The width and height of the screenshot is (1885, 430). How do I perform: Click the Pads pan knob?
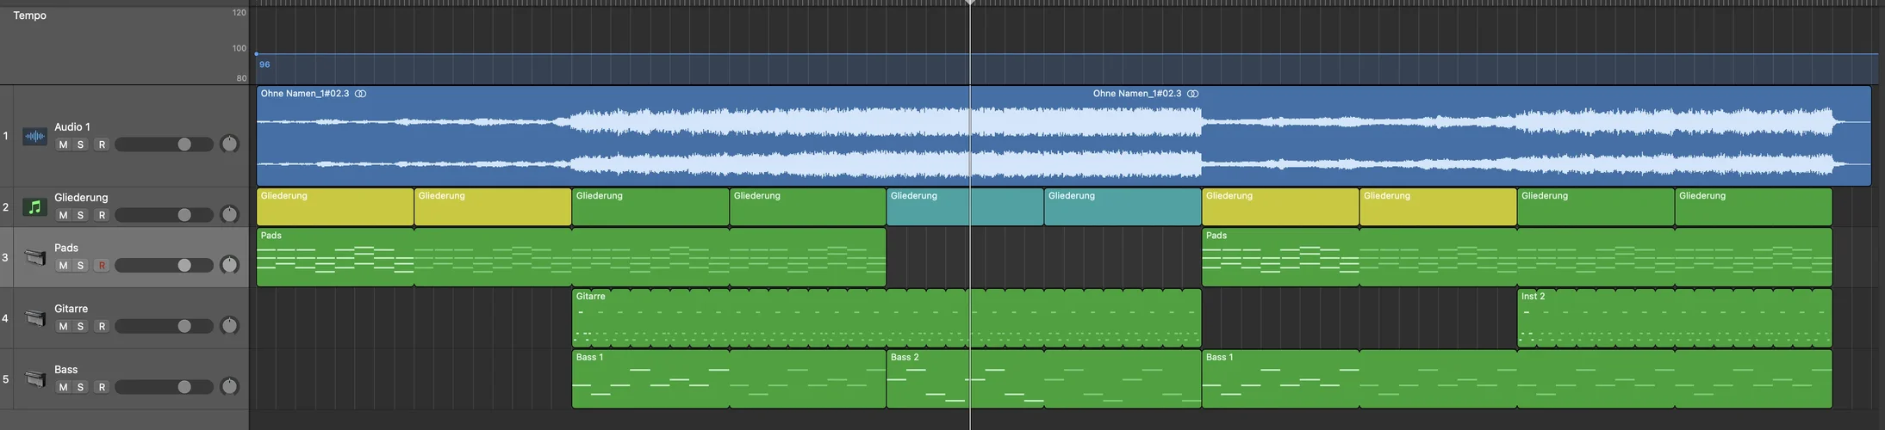pyautogui.click(x=229, y=265)
